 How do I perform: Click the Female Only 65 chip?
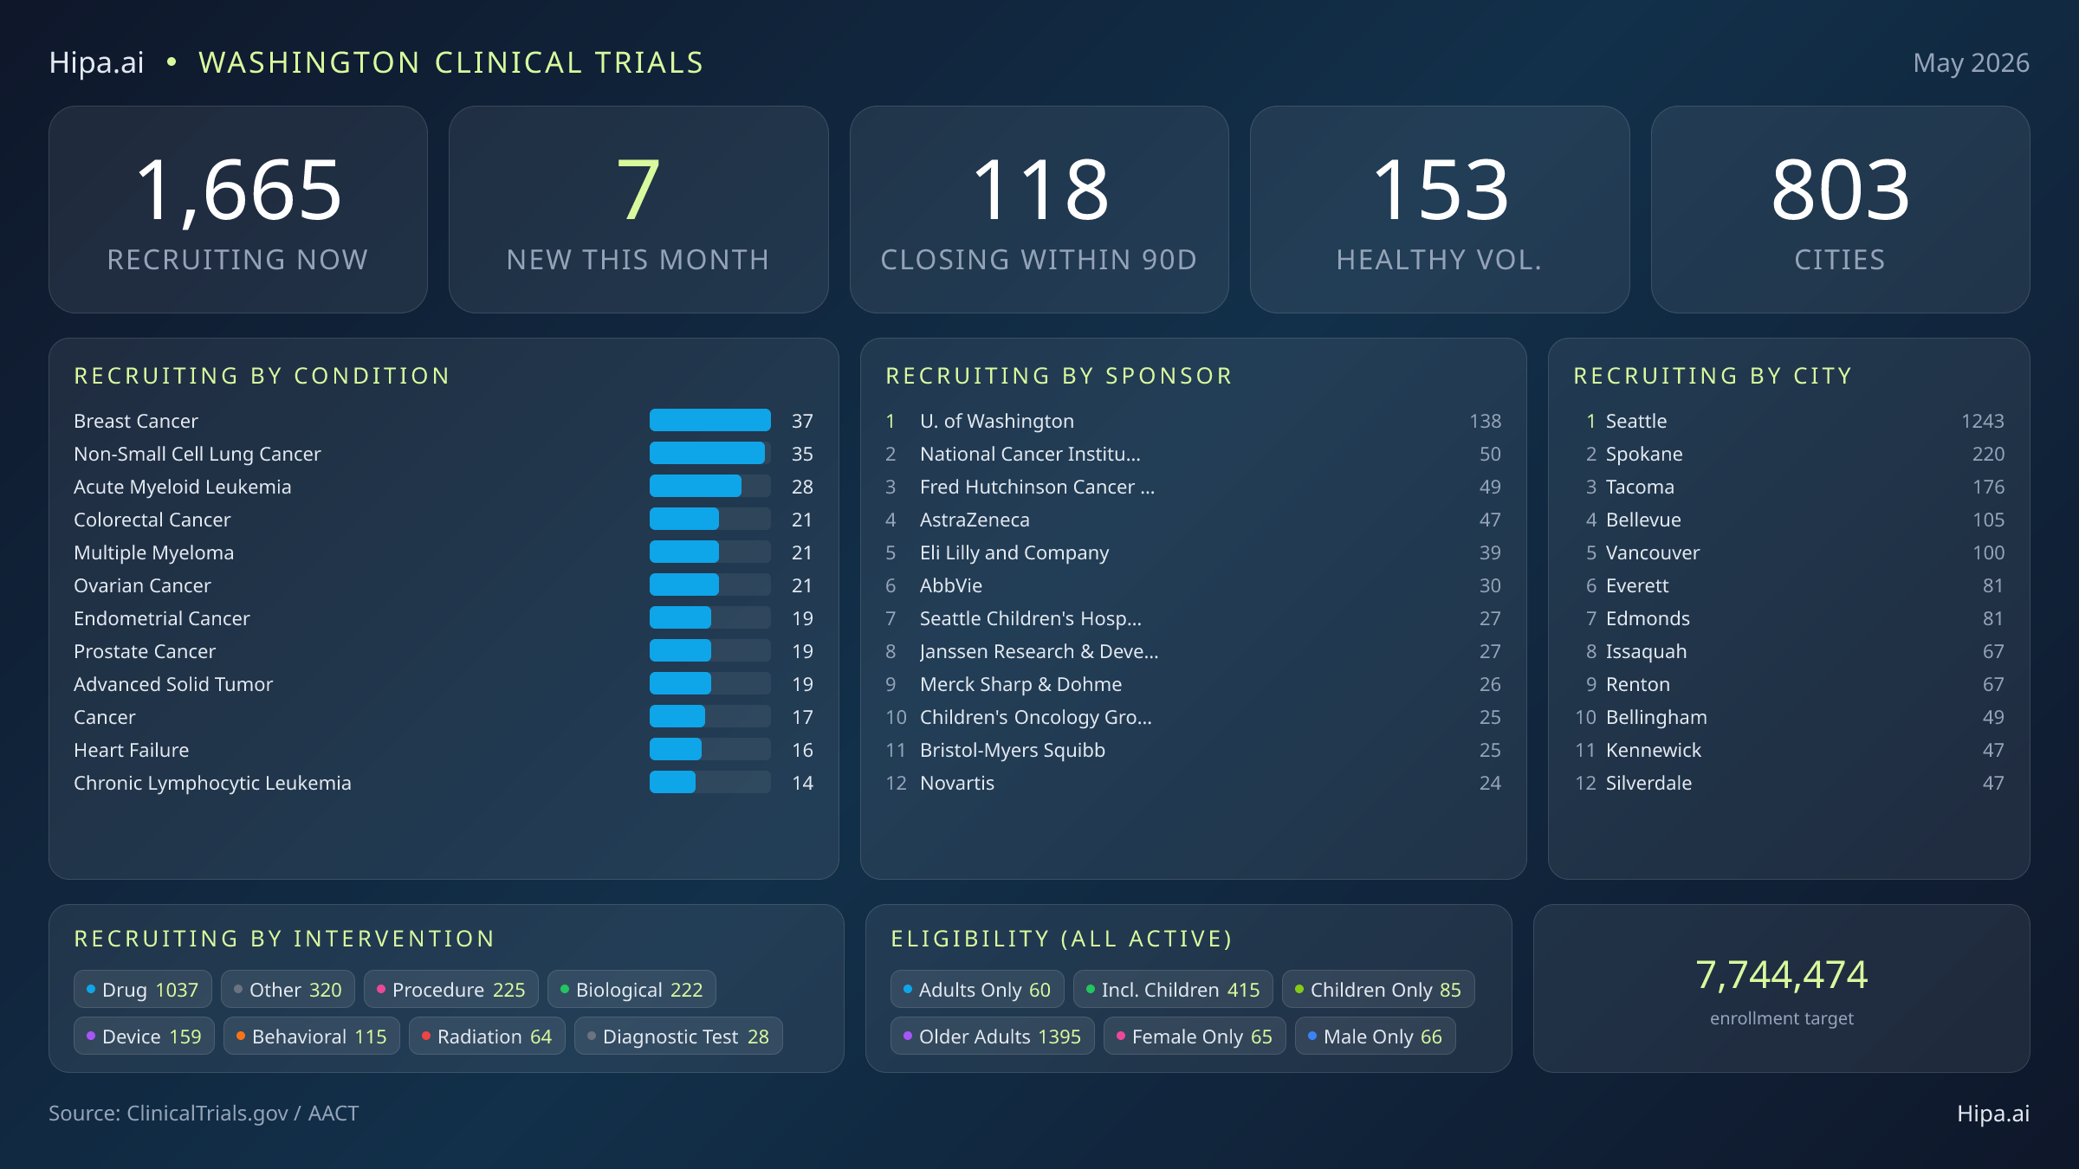click(x=1195, y=1036)
